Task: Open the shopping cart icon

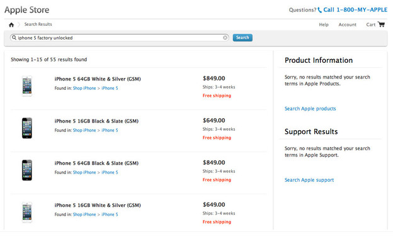Action: tap(381, 25)
